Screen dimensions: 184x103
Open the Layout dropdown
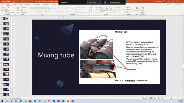(x=24, y=8)
